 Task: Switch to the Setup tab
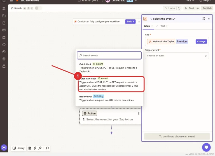click(x=148, y=26)
